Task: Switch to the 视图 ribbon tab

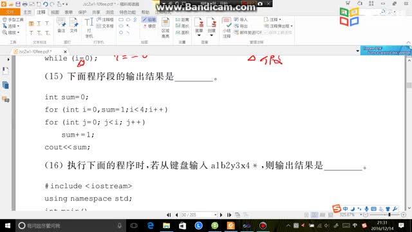Action: tap(55, 12)
